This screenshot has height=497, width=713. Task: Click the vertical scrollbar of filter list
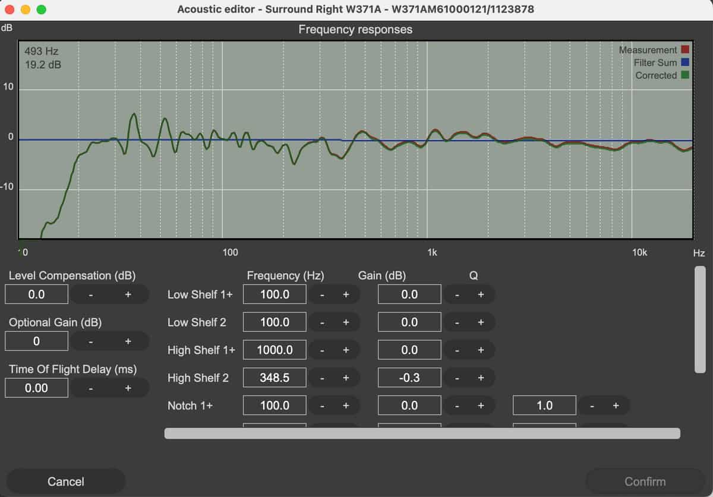coord(700,319)
